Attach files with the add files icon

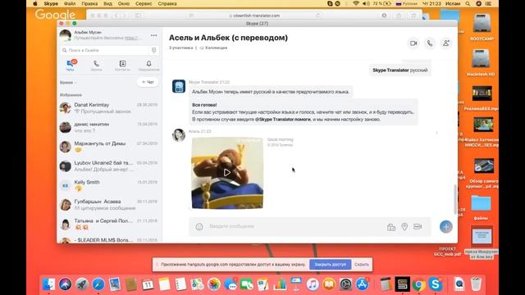tap(391, 227)
